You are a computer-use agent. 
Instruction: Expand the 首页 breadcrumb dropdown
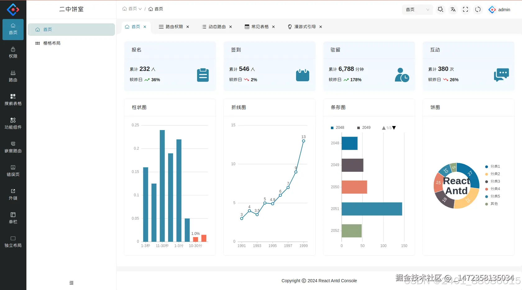click(x=132, y=9)
